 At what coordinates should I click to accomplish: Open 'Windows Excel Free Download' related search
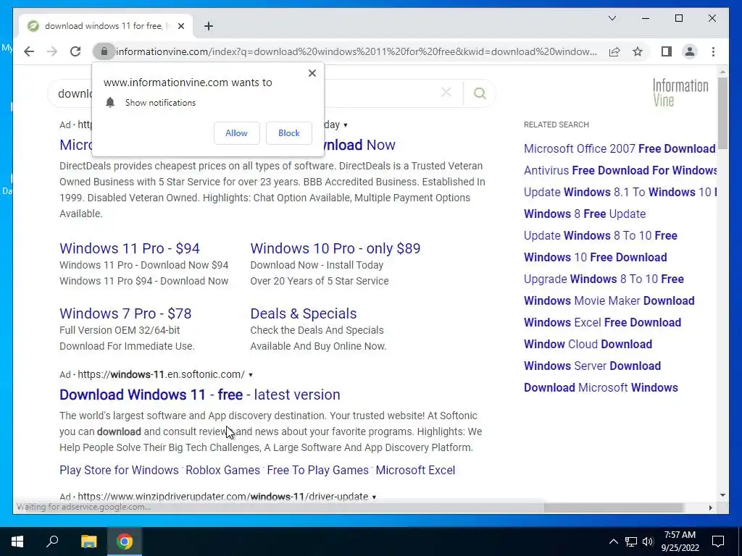pos(602,322)
